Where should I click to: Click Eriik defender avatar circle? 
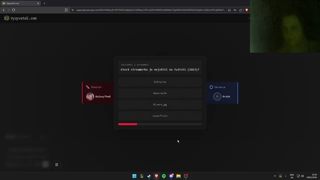click(x=217, y=96)
